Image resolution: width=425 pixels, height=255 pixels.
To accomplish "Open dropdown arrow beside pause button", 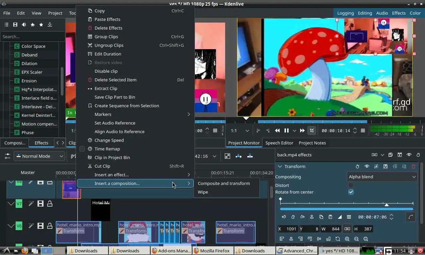I will 295,130.
